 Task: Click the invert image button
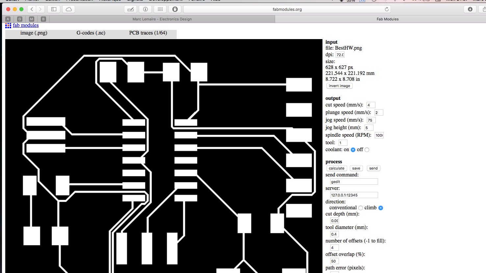[339, 86]
